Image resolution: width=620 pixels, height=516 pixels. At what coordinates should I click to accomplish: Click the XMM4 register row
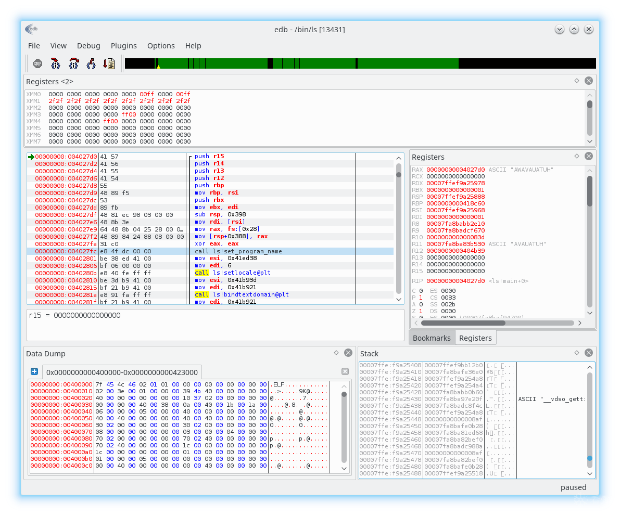(108, 121)
